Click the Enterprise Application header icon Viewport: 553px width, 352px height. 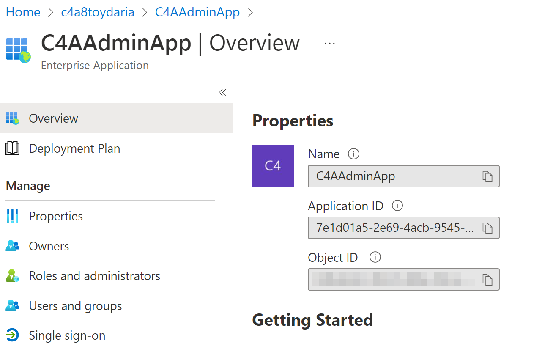pos(19,50)
